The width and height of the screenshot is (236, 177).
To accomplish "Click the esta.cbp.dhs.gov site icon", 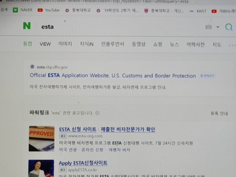I will point(32,67).
